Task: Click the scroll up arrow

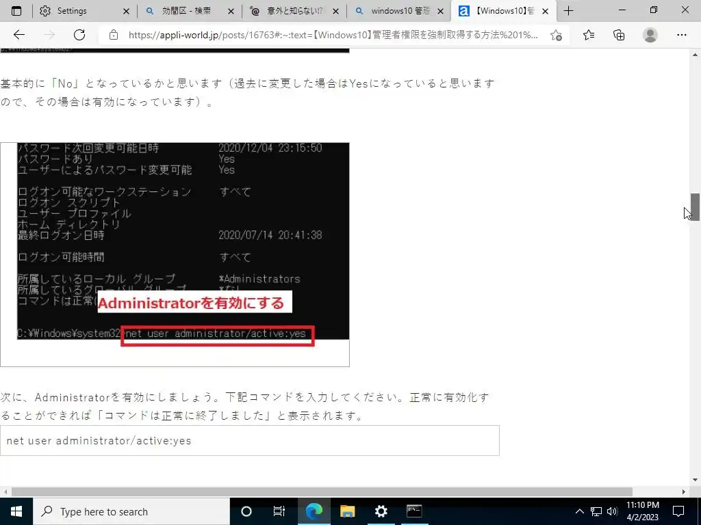Action: (x=695, y=55)
